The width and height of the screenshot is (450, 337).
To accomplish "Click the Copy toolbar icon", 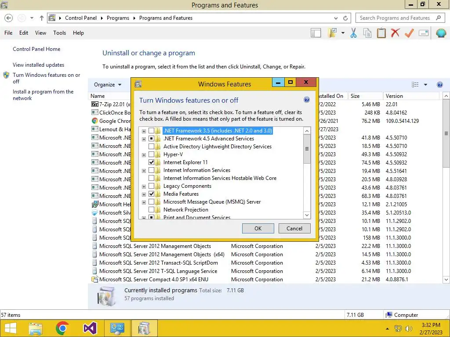I will click(x=367, y=33).
